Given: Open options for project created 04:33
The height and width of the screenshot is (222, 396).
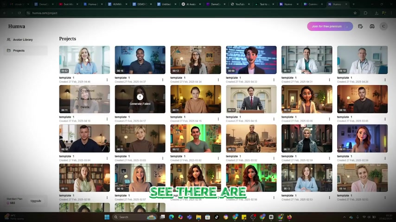Looking at the screenshot, I should coord(274,80).
